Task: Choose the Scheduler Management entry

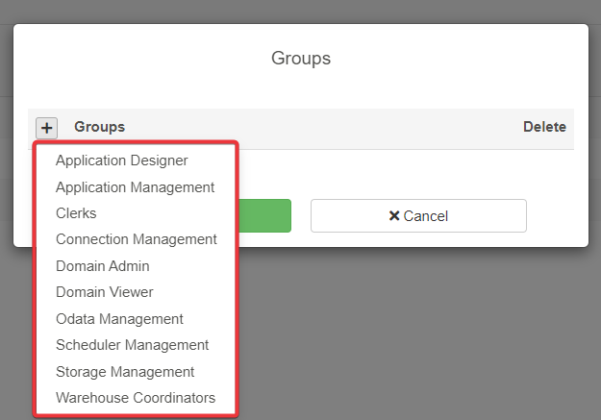Action: [x=132, y=345]
